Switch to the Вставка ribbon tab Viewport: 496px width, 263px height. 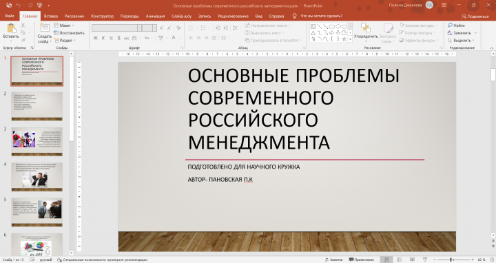(x=50, y=16)
